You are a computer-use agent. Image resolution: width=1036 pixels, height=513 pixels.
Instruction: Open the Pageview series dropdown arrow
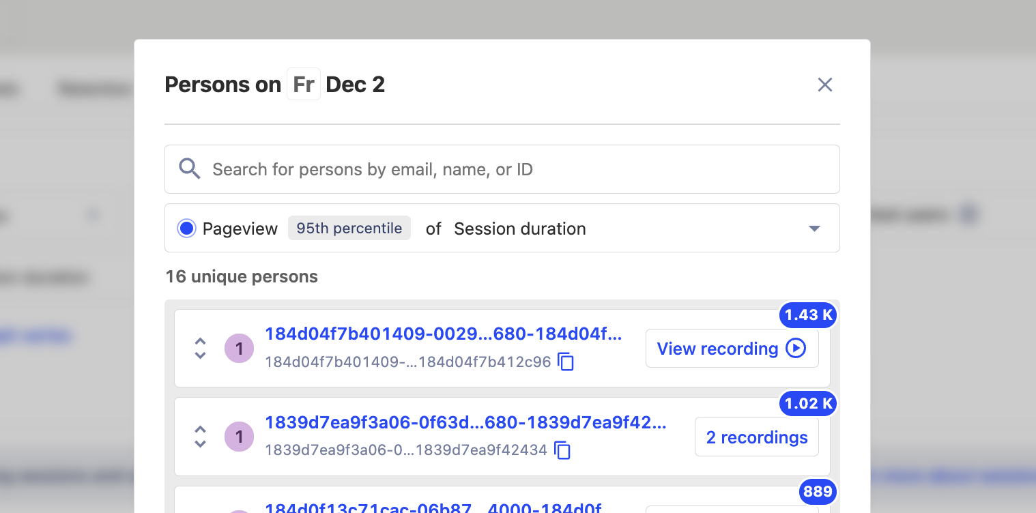coord(814,229)
